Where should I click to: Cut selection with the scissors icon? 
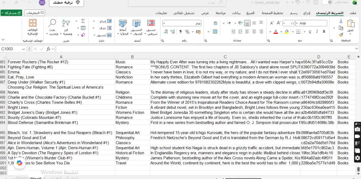(x=341, y=21)
